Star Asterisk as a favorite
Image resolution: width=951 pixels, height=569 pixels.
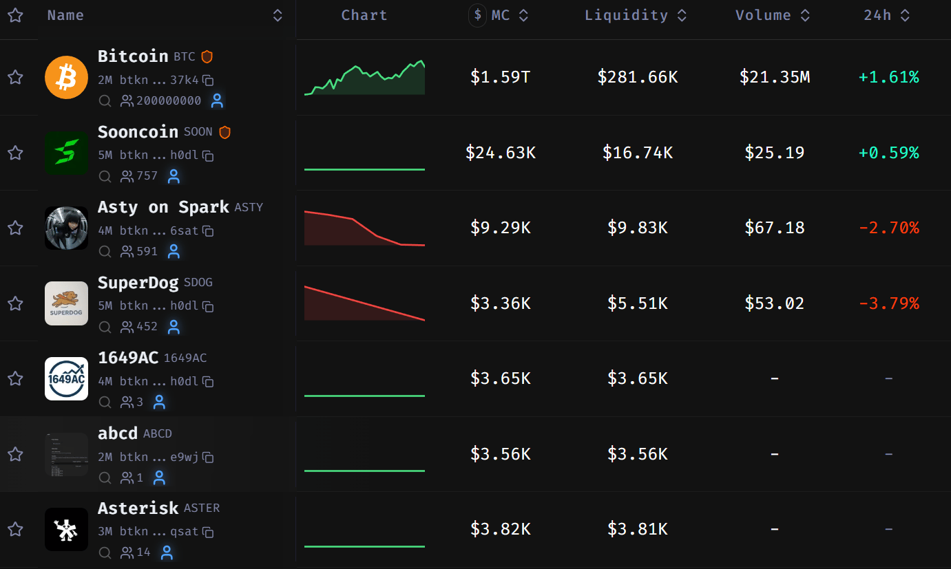point(15,529)
